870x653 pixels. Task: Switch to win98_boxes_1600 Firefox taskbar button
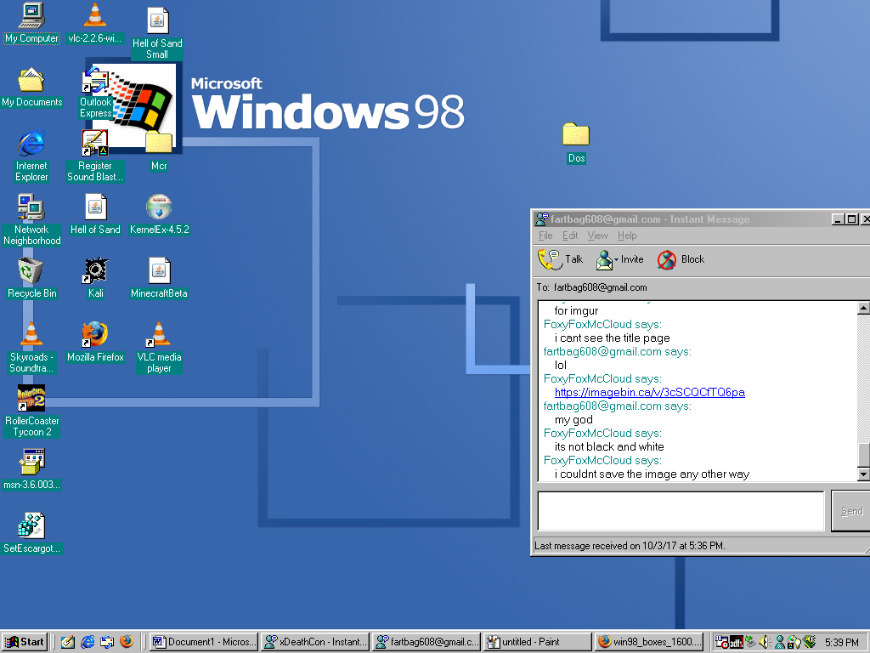pos(649,642)
